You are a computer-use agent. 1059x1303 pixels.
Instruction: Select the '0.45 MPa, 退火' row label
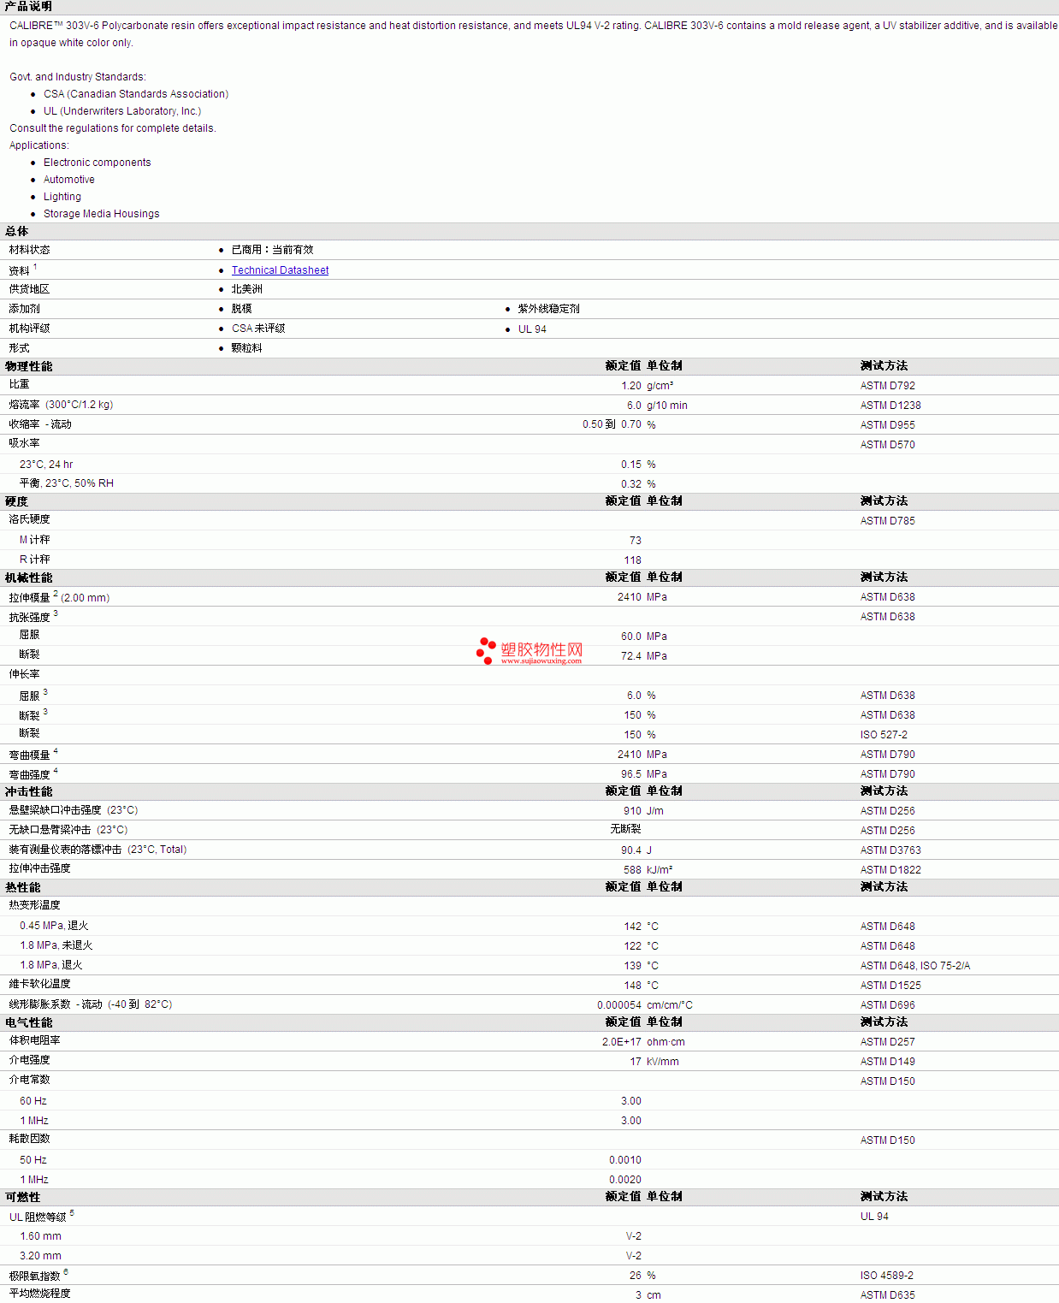54,926
